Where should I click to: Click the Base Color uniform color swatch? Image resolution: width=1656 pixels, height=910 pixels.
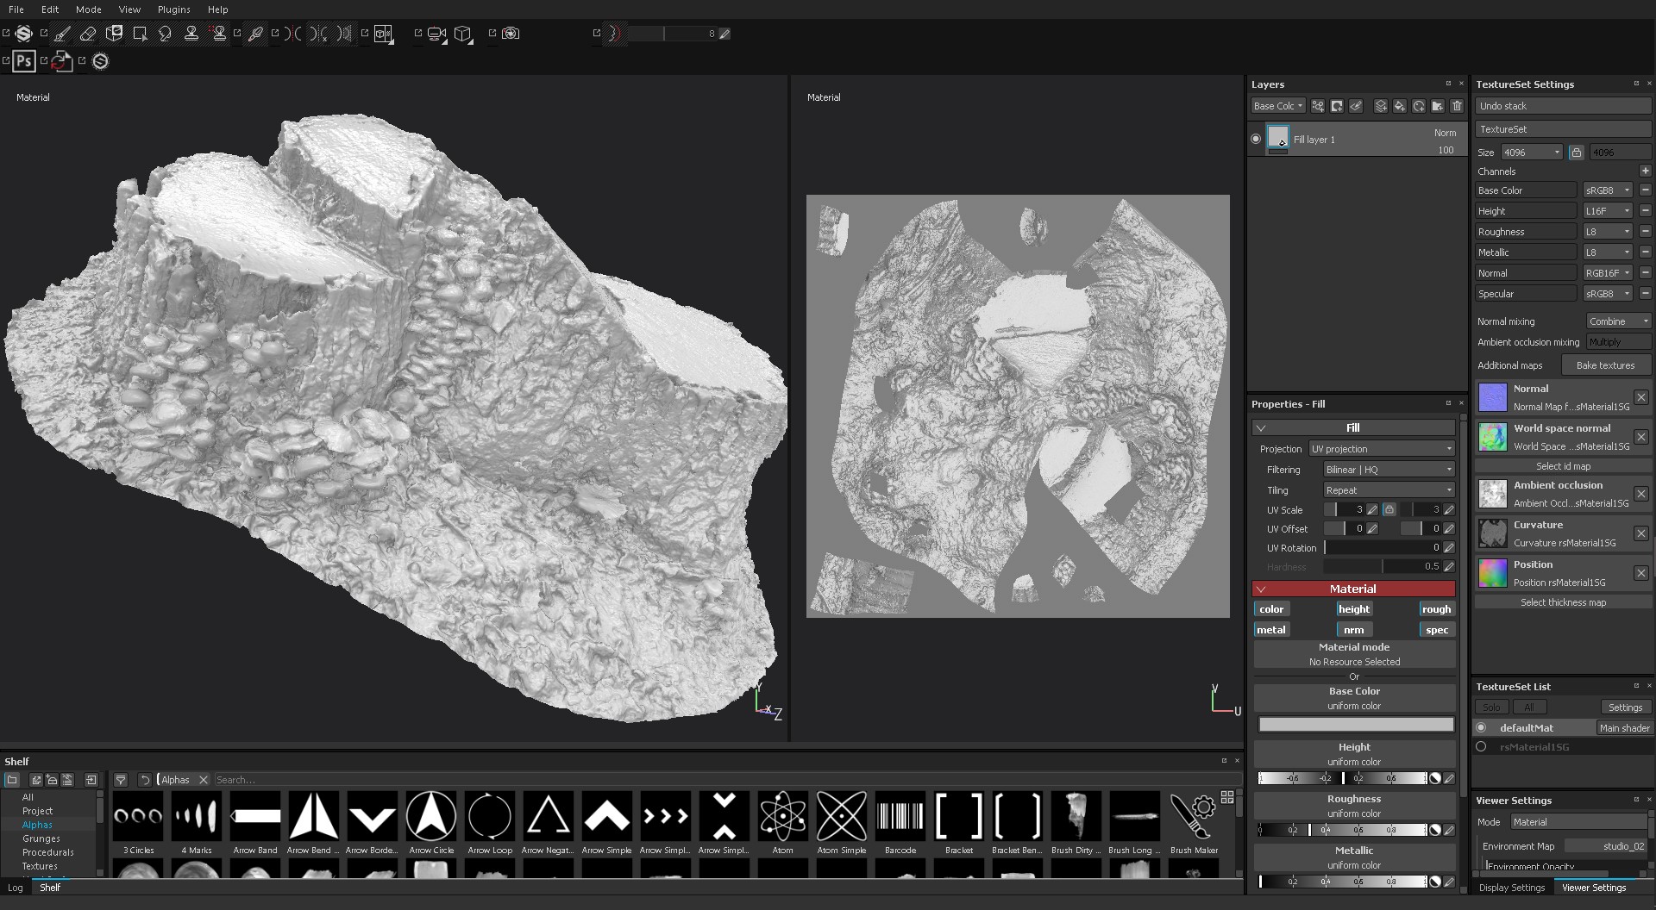(1355, 725)
